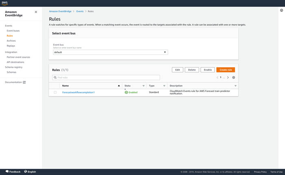Click the Schema registry heading
Screen dimensions: 285x175
pos(13,67)
